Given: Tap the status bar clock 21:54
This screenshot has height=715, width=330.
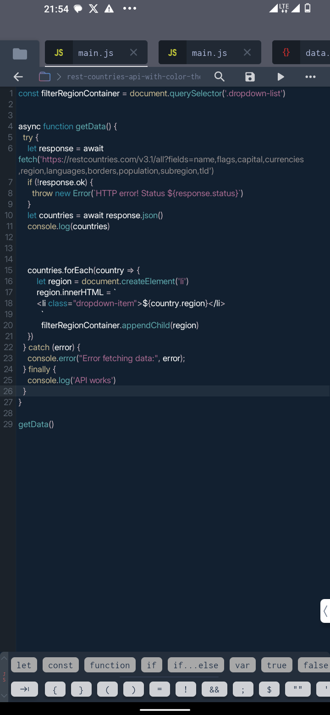Looking at the screenshot, I should 56,9.
